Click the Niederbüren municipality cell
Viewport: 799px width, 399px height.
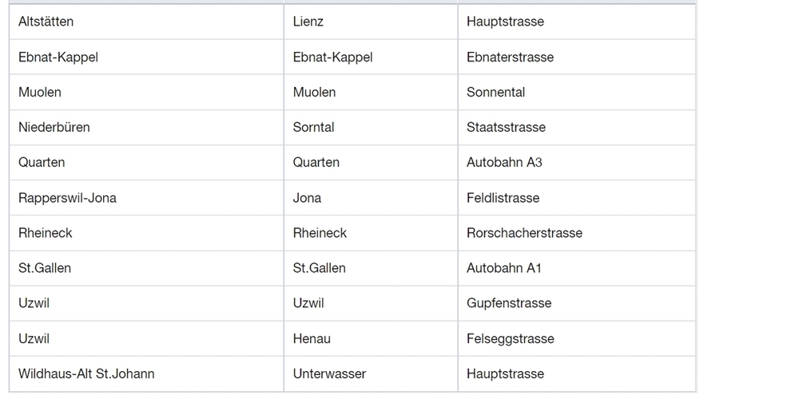tap(54, 128)
